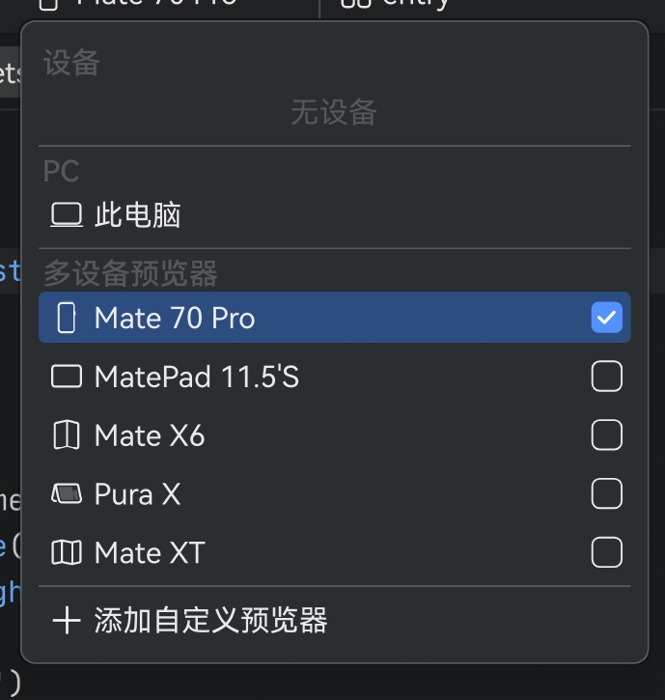Click the tri-fold icon for Mate XT
Image resolution: width=665 pixels, height=700 pixels.
67,552
